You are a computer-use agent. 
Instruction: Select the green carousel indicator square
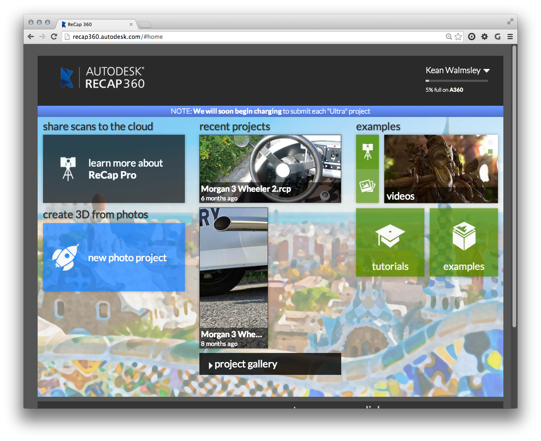click(x=490, y=151)
